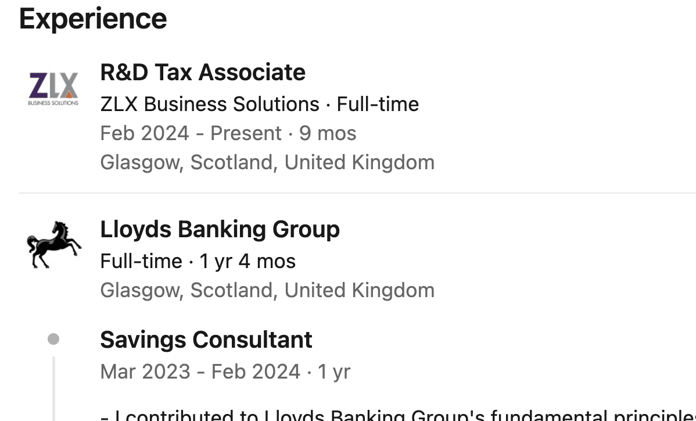Click the Feb 2024 - Present date range
This screenshot has height=421, width=696.
(x=191, y=133)
